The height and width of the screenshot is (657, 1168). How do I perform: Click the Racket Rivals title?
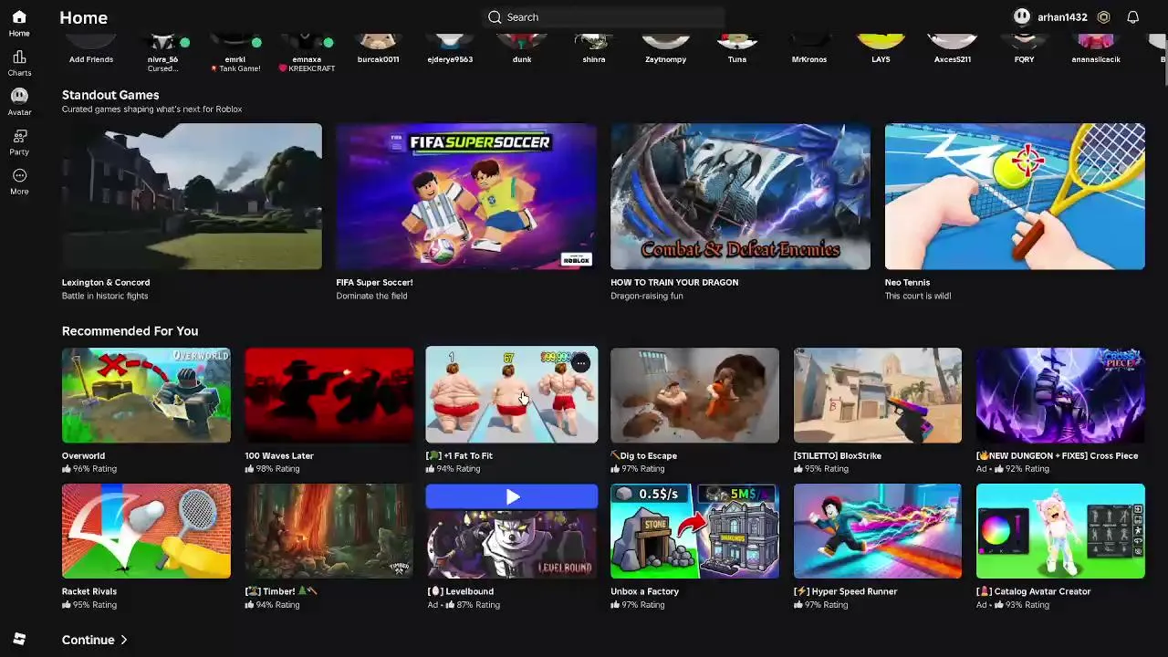tap(89, 592)
